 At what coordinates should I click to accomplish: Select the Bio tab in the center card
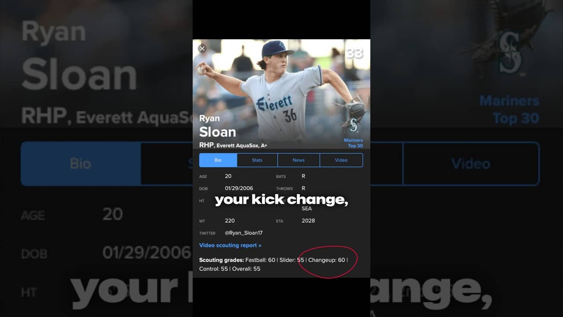tap(218, 160)
